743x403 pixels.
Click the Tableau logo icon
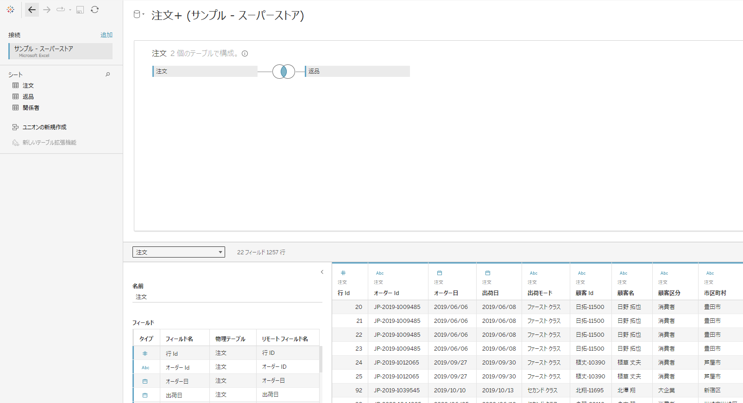pyautogui.click(x=10, y=9)
